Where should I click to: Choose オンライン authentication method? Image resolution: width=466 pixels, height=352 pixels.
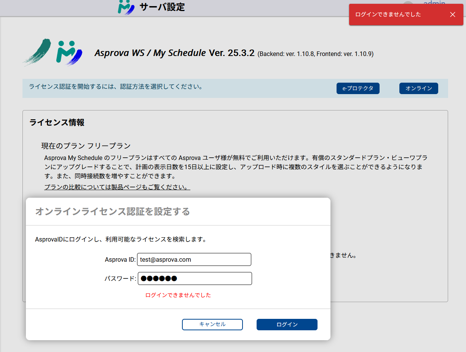tap(419, 88)
